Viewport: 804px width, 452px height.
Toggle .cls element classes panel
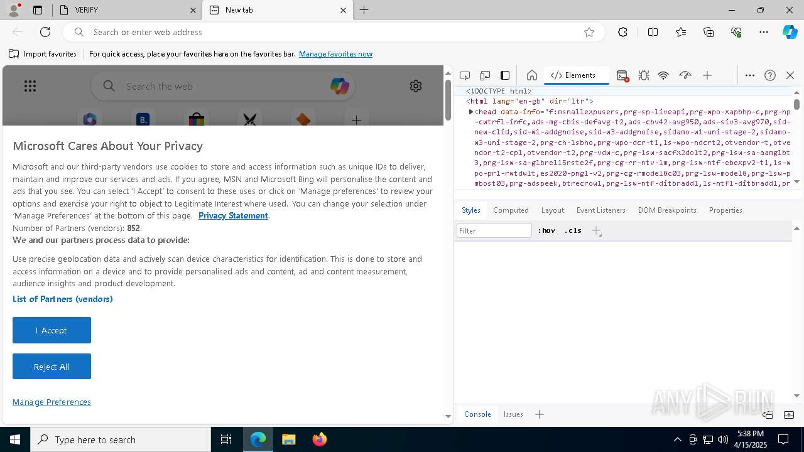click(x=573, y=231)
